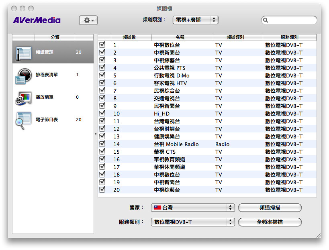
Task: Open the 服務類別 dropdown
Action: pos(192,222)
